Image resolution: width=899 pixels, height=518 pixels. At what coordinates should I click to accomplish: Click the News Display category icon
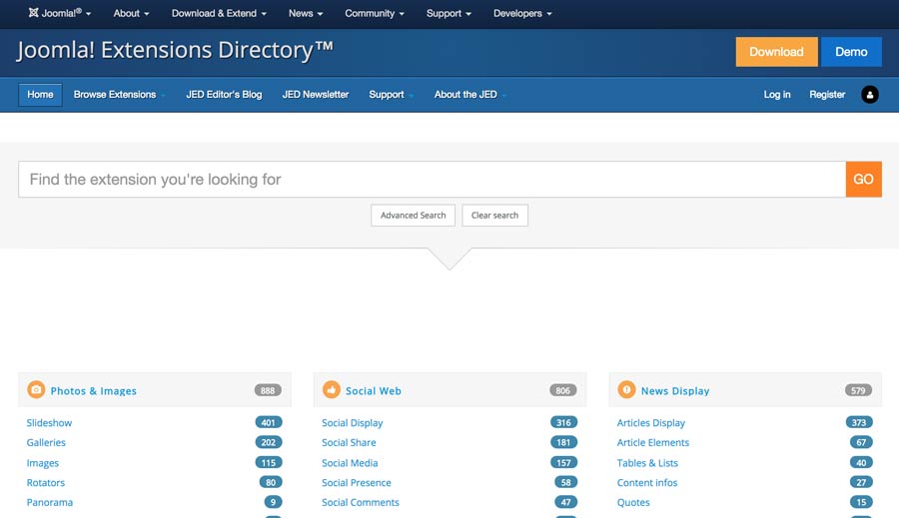coord(626,390)
